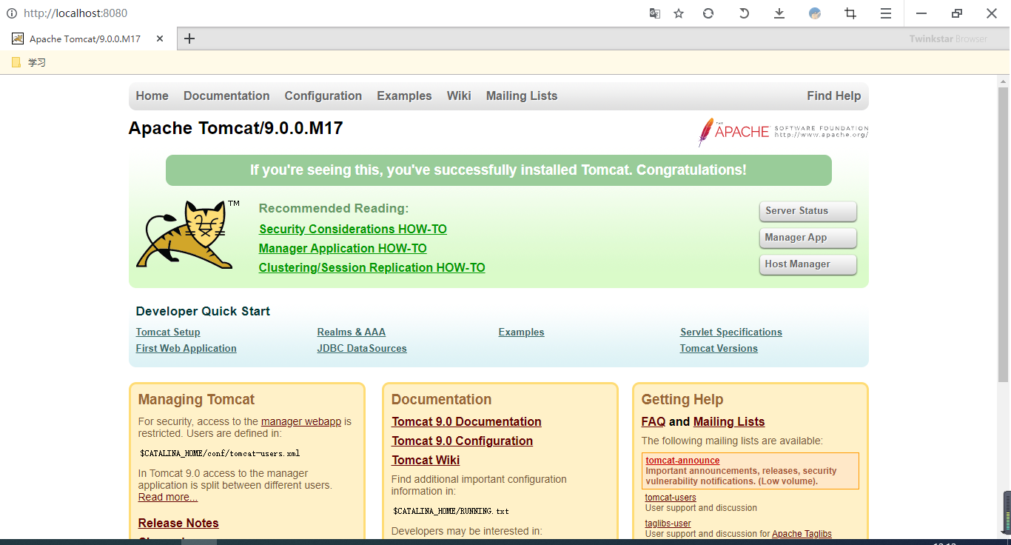Open Manager Application HOW-TO link
1011x545 pixels.
pyautogui.click(x=343, y=248)
